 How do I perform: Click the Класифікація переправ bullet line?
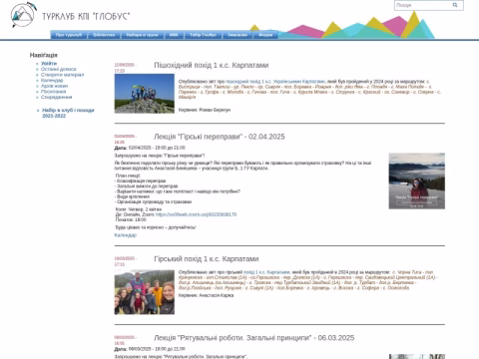pyautogui.click(x=140, y=180)
